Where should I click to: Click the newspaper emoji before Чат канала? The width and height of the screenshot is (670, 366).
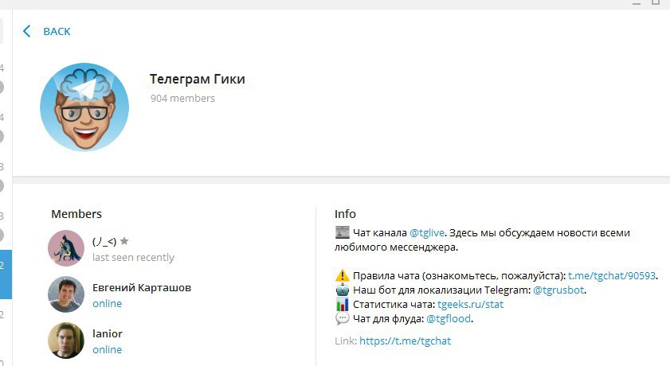[343, 233]
